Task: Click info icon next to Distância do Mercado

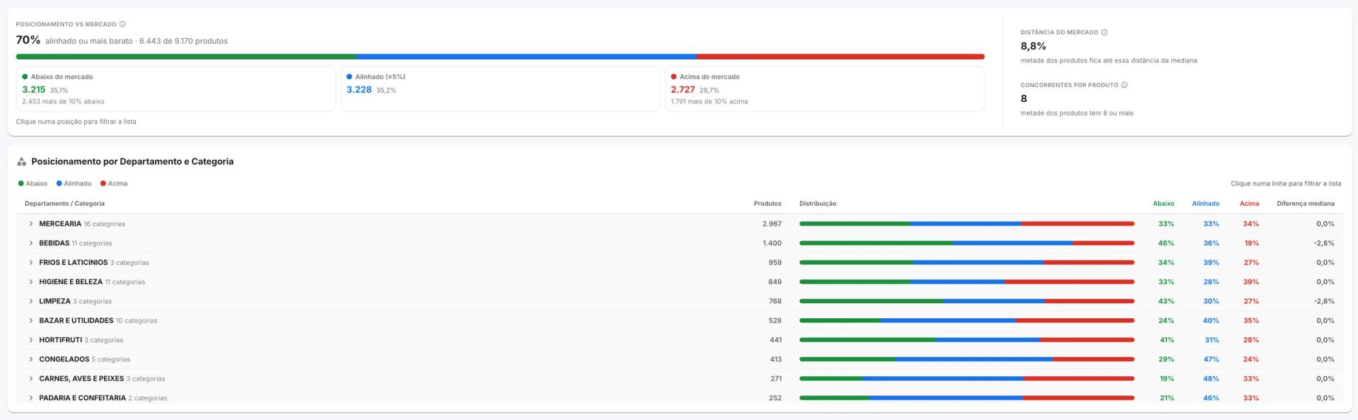Action: (x=1104, y=32)
